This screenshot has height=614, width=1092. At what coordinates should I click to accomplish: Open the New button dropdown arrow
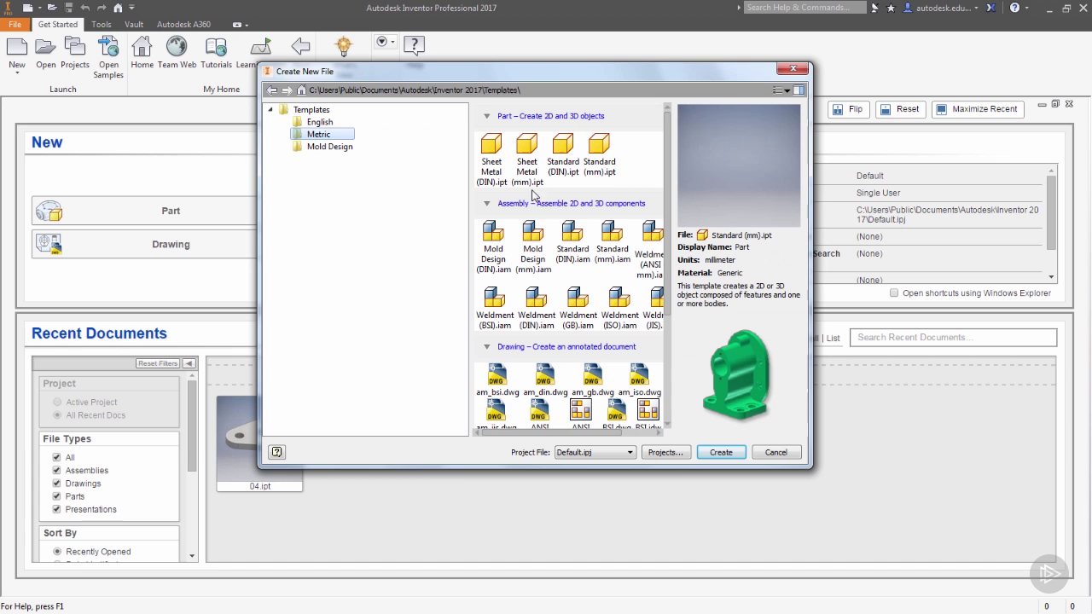(17, 73)
